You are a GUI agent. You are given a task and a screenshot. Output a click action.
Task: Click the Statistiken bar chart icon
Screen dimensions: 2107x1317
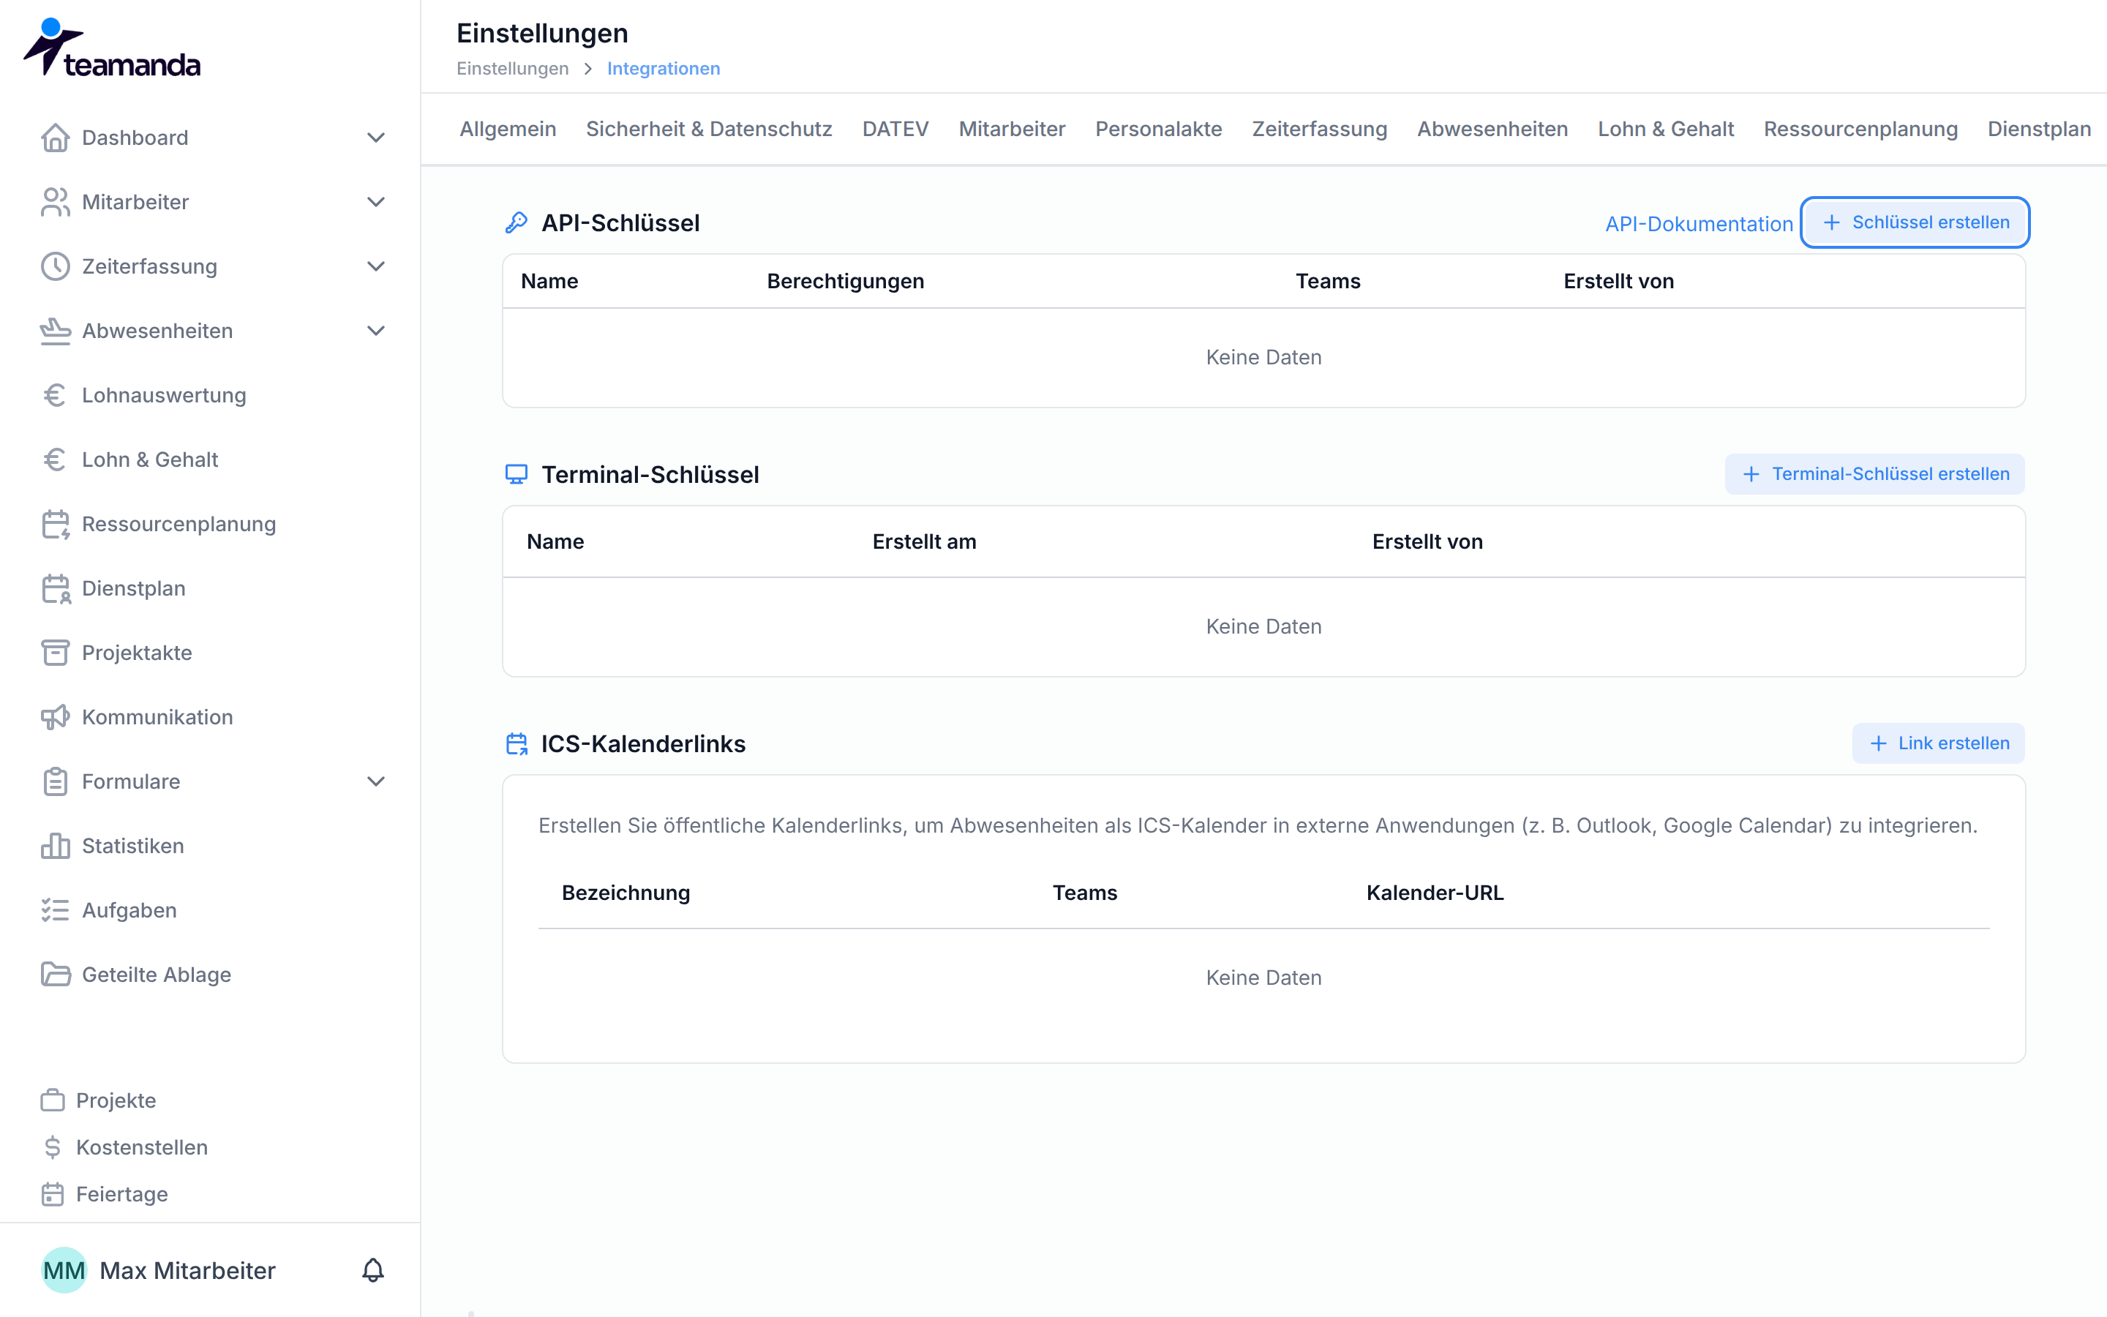pyautogui.click(x=56, y=847)
